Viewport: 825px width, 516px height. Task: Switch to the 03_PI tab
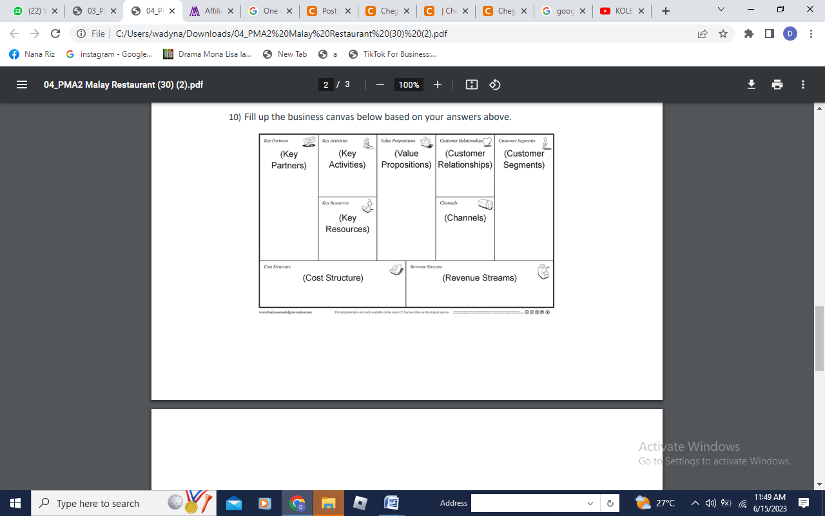click(94, 11)
